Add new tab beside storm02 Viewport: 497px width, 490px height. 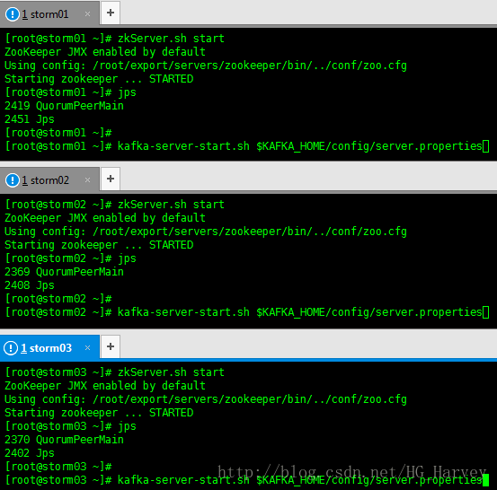[111, 179]
